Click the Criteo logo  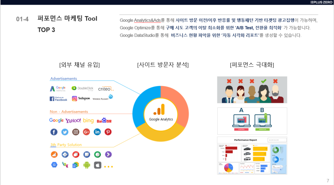coord(106,89)
